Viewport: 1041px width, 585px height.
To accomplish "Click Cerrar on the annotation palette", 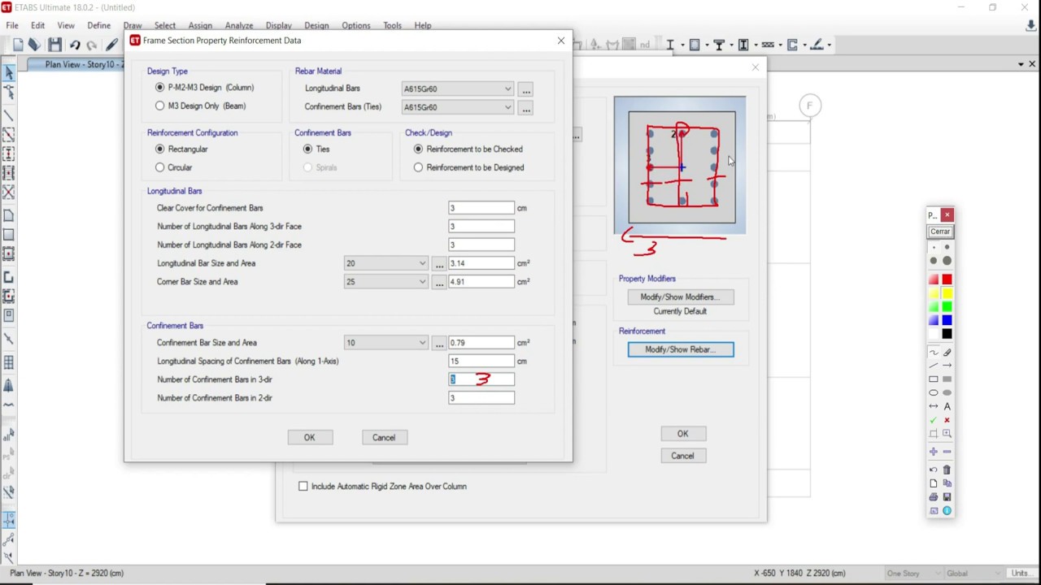I will click(940, 232).
